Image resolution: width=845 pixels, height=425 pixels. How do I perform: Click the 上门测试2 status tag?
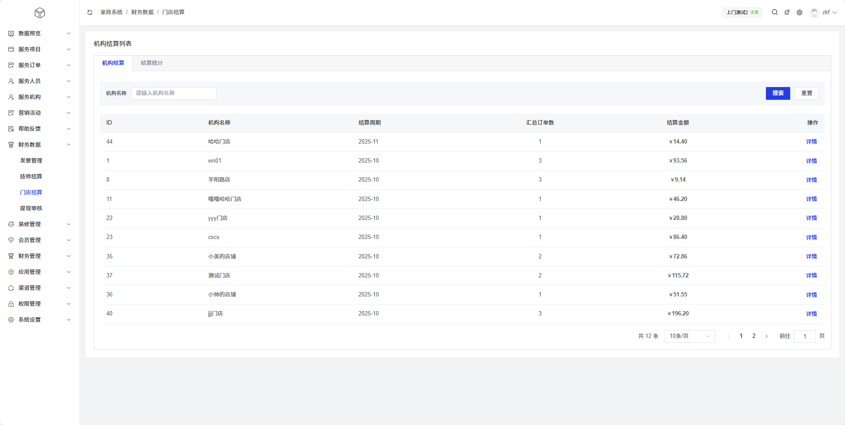pyautogui.click(x=742, y=12)
